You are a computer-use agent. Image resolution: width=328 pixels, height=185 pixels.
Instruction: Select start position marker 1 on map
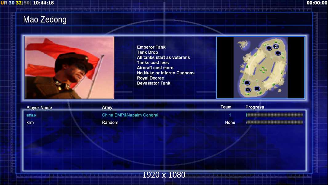tap(248, 90)
